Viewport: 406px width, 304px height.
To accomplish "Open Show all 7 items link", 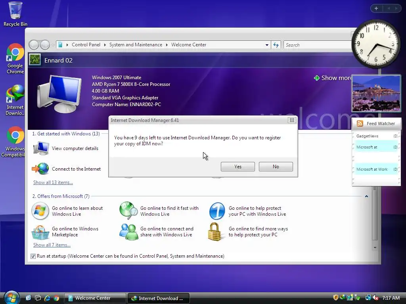I will pos(52,245).
